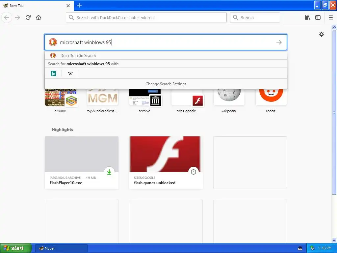The image size is (337, 253).
Task: Search with Wikipedia one-click engine
Action: coord(70,73)
